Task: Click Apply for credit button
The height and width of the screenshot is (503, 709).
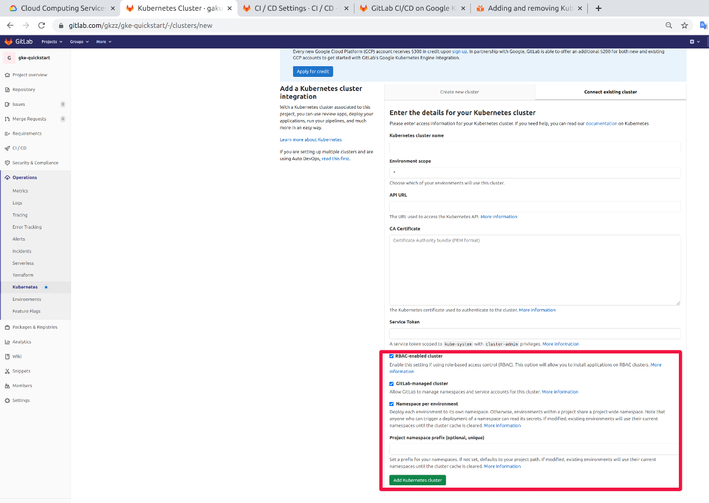Action: pos(313,72)
